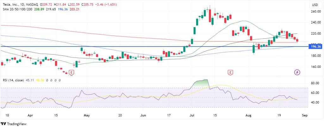Click the SMA 20/50/100/200 indicator legend

point(18,9)
